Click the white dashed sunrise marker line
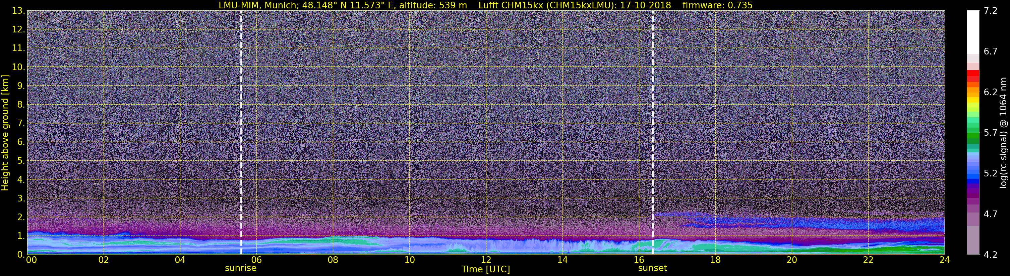The width and height of the screenshot is (1010, 276). [x=241, y=133]
